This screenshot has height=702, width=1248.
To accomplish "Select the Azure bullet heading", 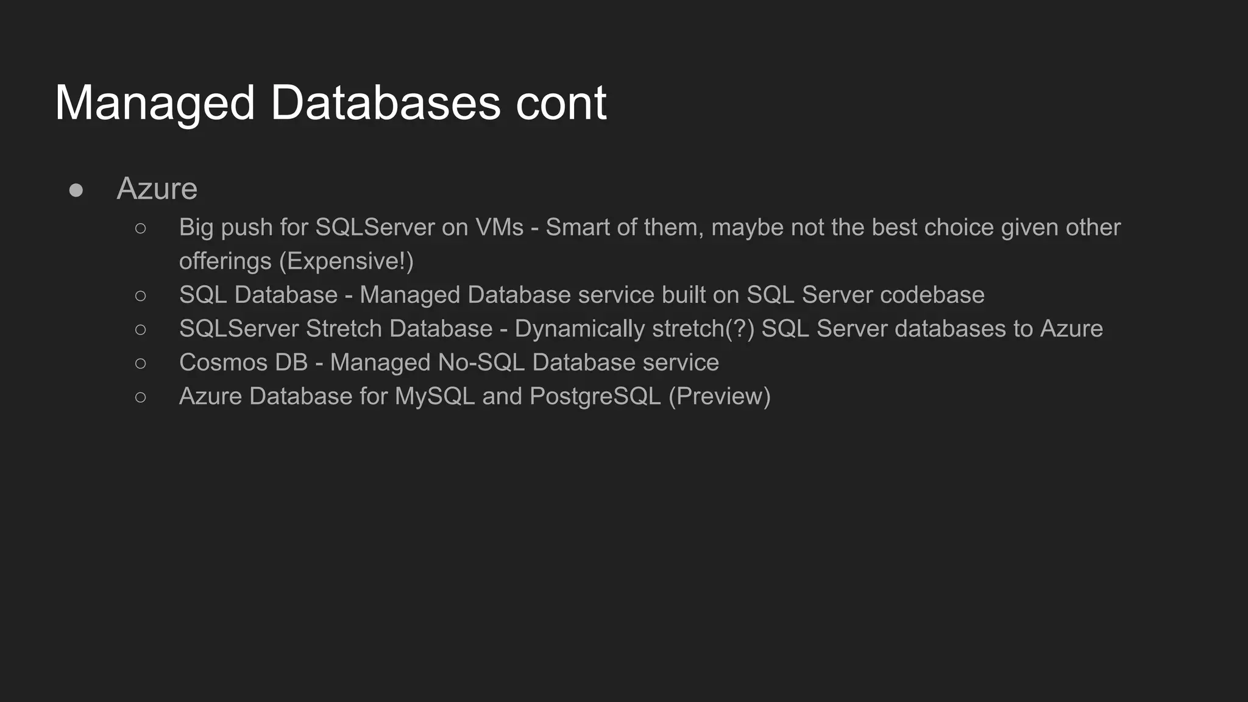I will click(x=157, y=188).
